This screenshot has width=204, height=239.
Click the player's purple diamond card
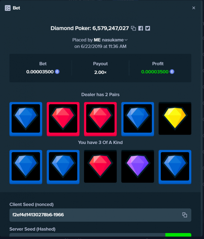pyautogui.click(x=138, y=166)
